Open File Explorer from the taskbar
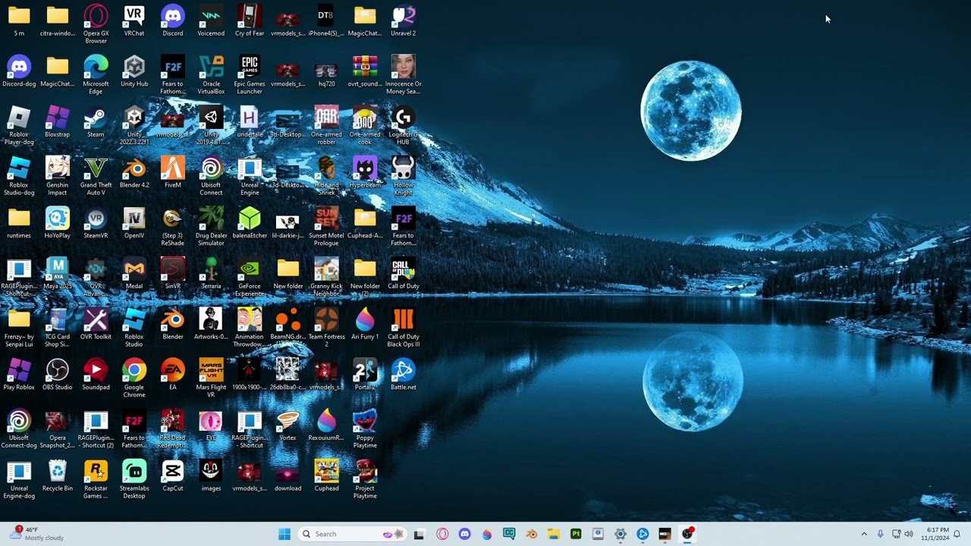Viewport: 971px width, 546px height. click(x=554, y=534)
